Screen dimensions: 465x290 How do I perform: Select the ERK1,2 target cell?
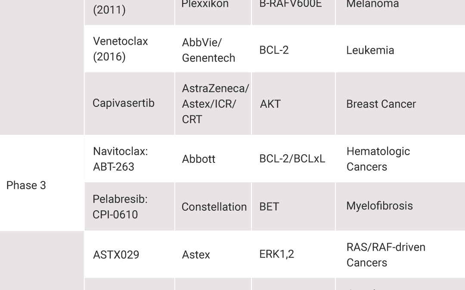pyautogui.click(x=293, y=254)
